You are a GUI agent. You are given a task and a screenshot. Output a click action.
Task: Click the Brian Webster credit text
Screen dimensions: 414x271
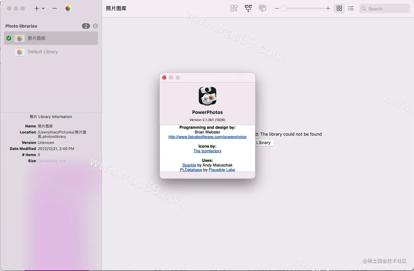click(207, 132)
